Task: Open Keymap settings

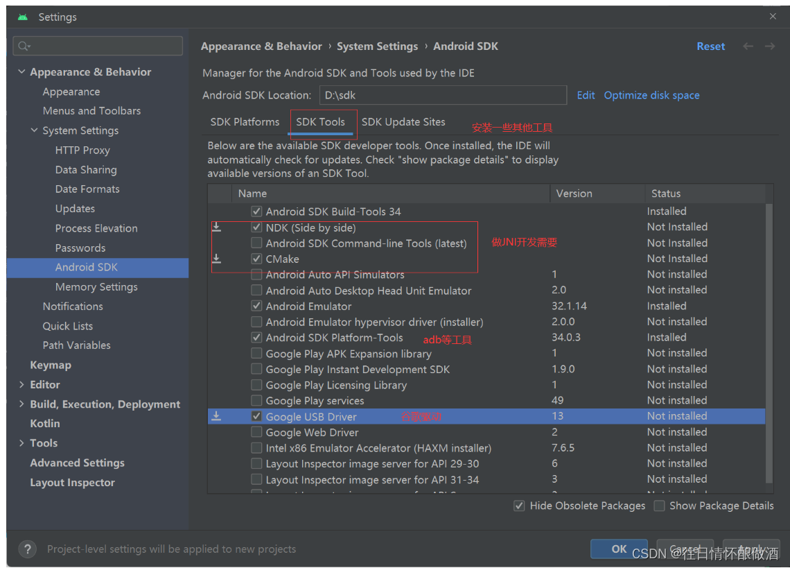Action: click(x=51, y=365)
